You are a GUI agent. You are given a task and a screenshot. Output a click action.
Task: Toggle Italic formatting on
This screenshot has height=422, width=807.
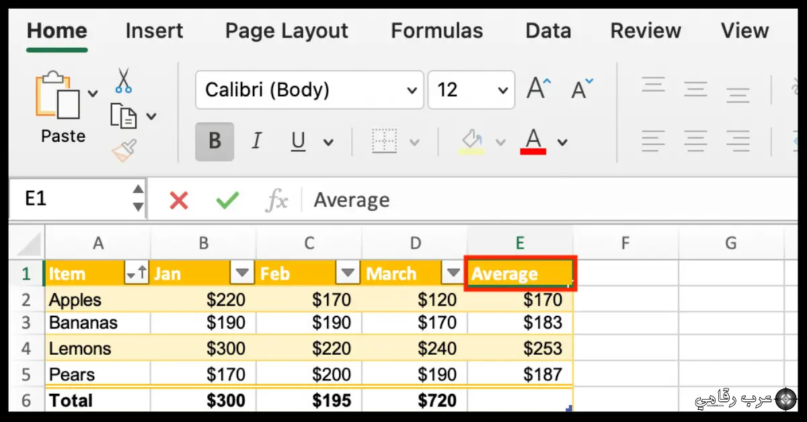(256, 141)
